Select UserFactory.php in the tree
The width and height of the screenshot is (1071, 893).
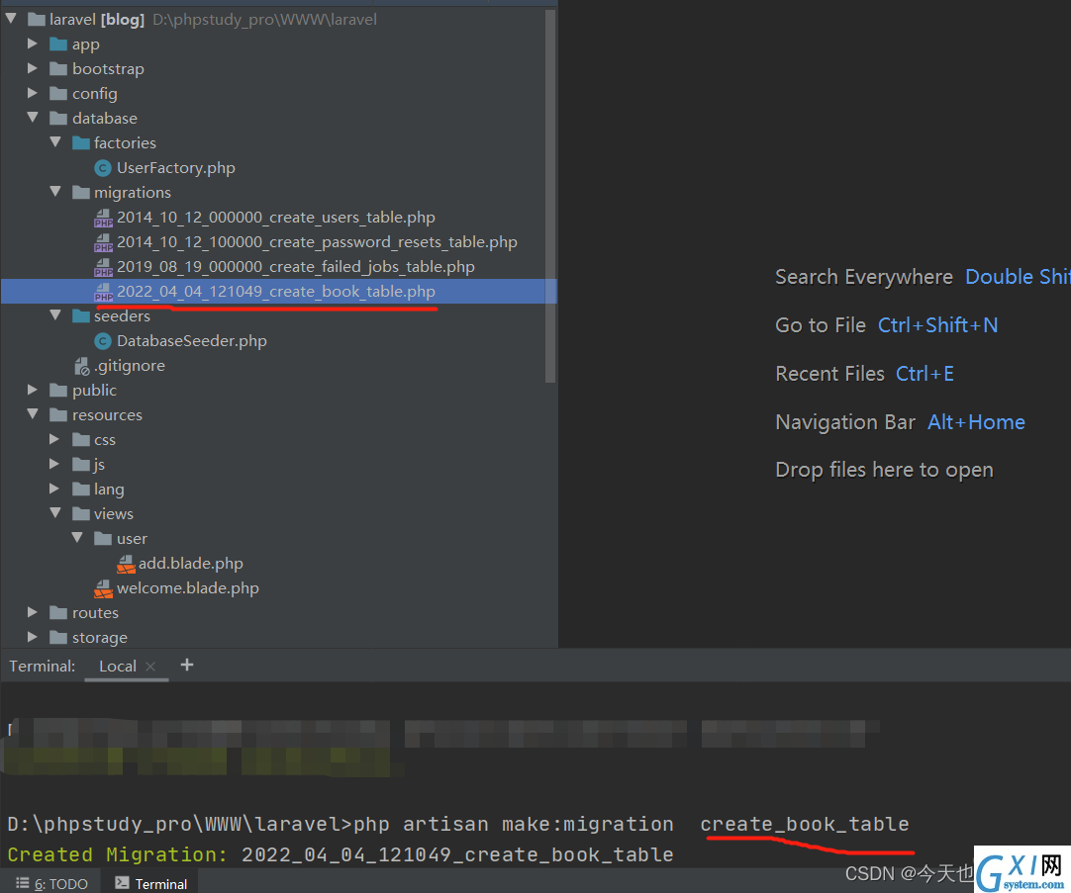(175, 168)
